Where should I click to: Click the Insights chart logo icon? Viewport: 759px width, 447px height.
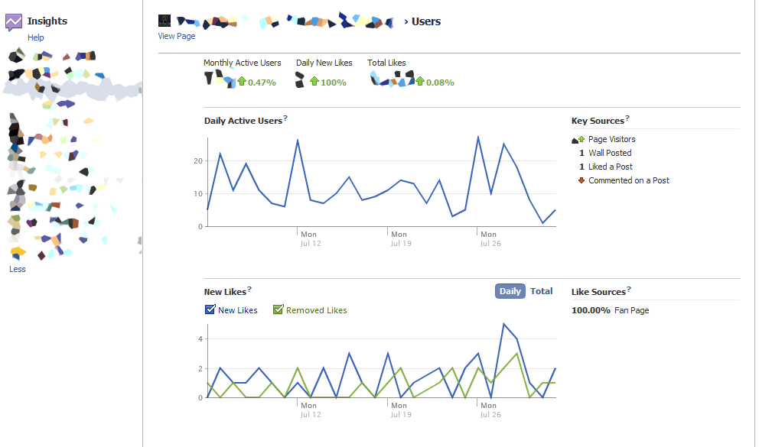point(13,22)
